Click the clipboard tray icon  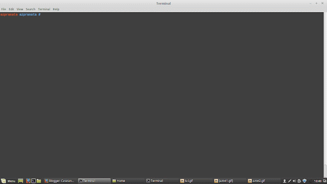(299, 181)
